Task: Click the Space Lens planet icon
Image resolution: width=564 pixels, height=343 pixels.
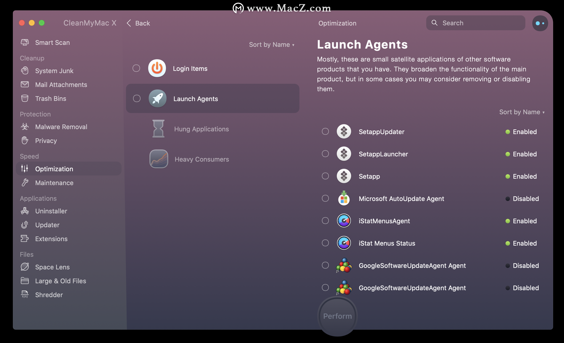Action: tap(25, 267)
